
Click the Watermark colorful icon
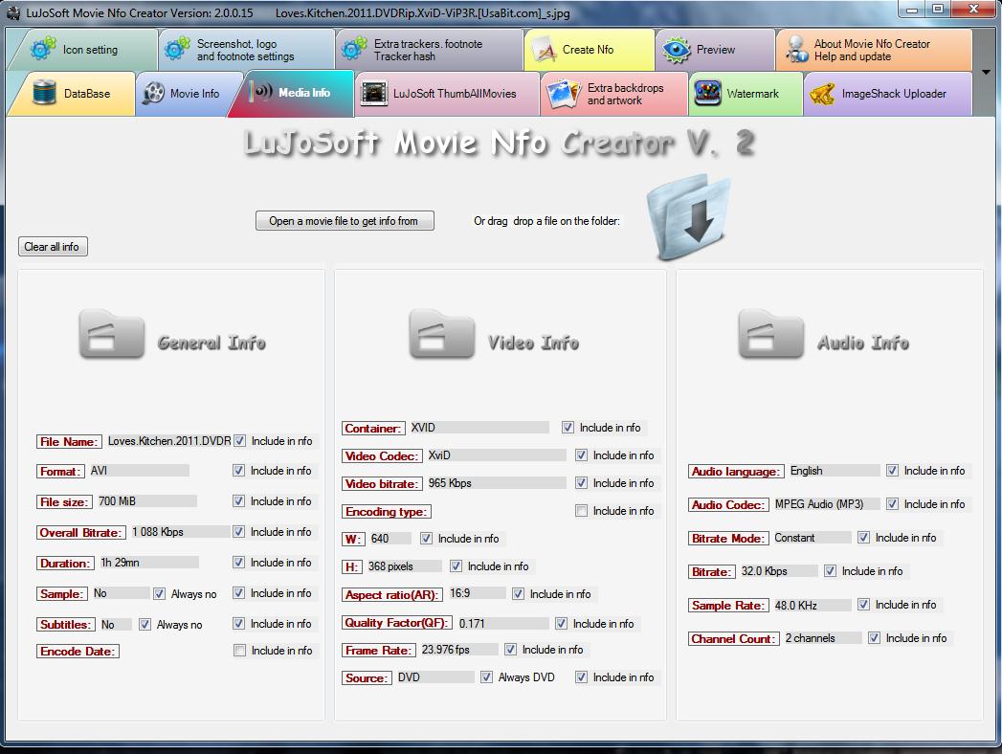tap(708, 93)
